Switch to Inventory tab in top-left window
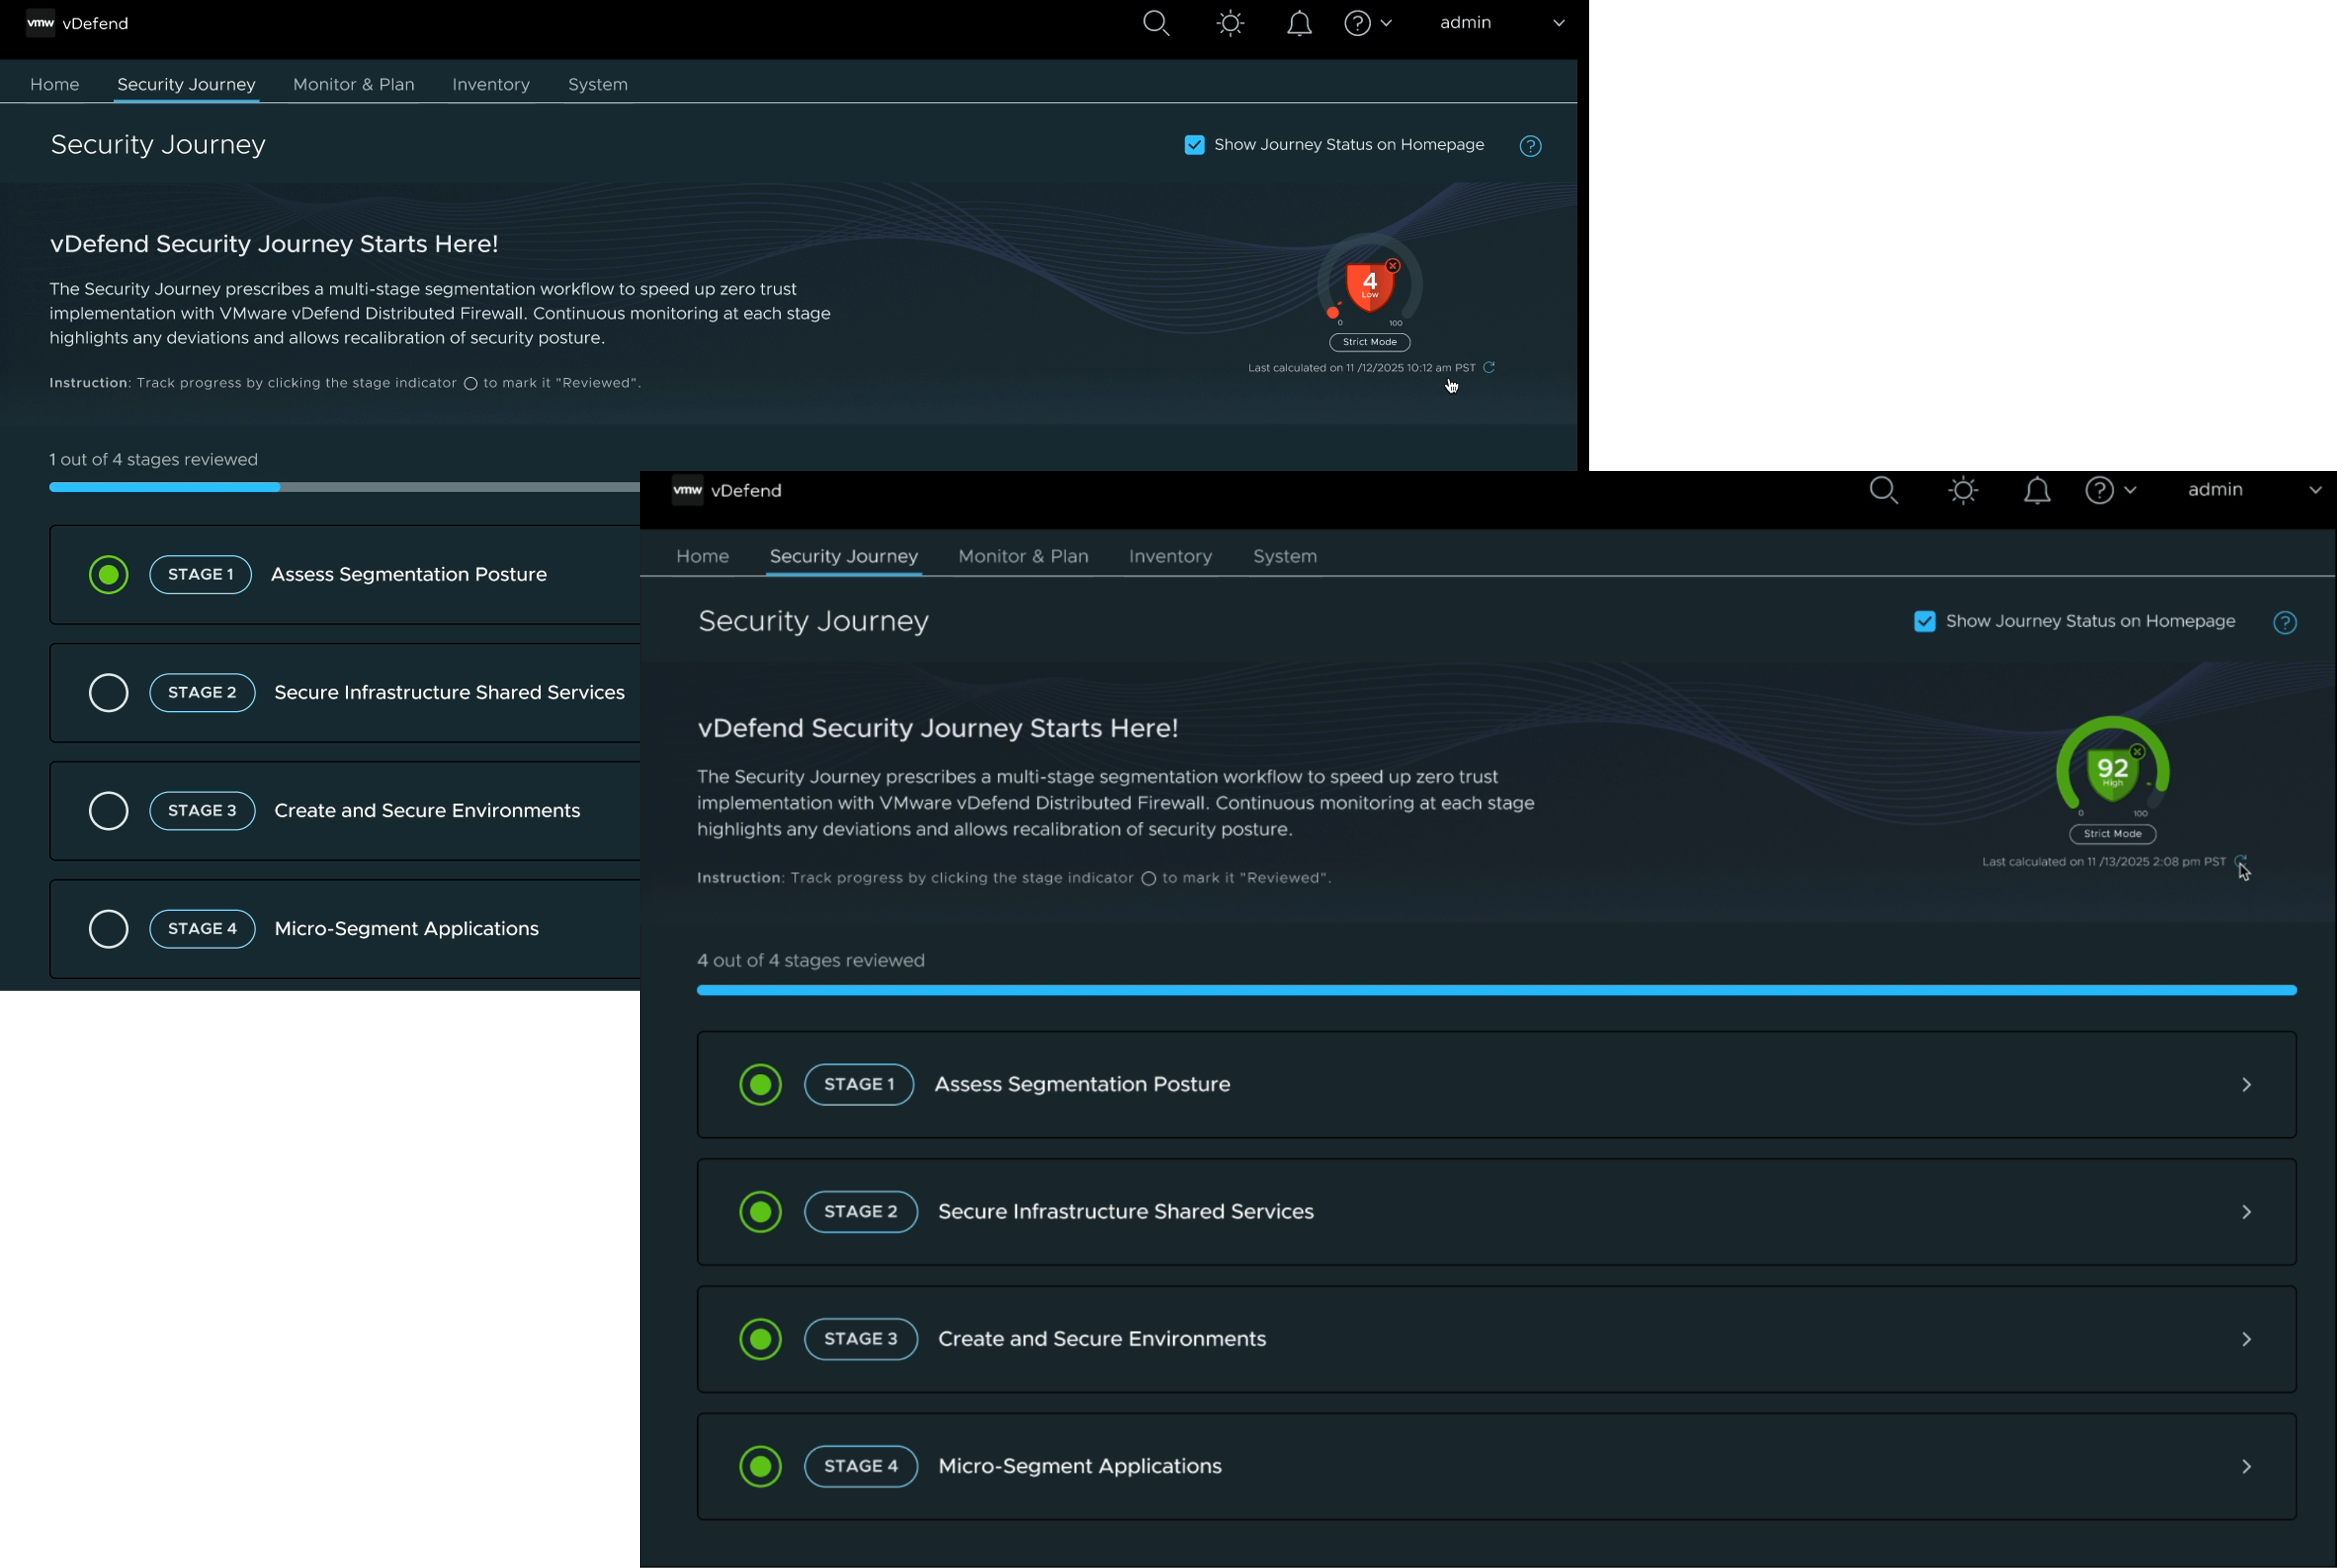Viewport: 2337px width, 1568px height. pos(490,84)
